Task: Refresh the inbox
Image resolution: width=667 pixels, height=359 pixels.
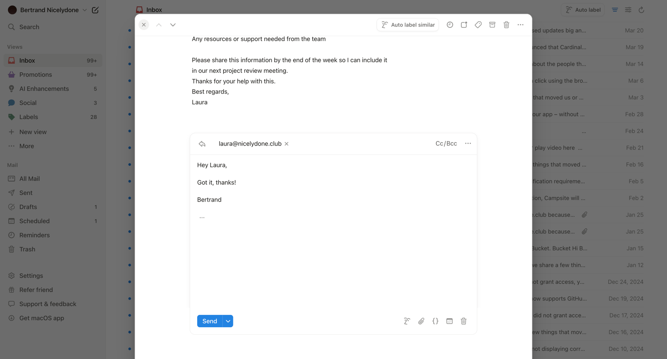Action: [x=641, y=10]
